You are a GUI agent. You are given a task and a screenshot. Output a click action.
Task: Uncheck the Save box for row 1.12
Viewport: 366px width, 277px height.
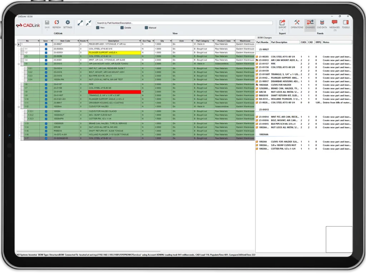(x=46, y=107)
